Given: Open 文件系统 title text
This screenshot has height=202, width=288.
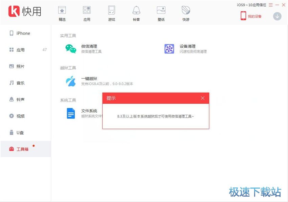Looking at the screenshot, I should tap(89, 111).
